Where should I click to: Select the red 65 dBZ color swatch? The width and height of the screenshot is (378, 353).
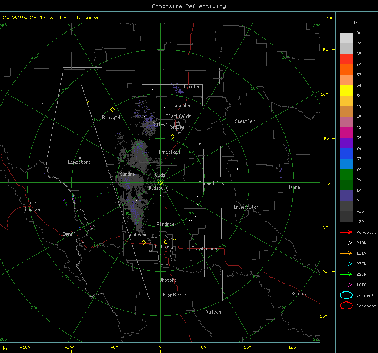click(x=346, y=59)
